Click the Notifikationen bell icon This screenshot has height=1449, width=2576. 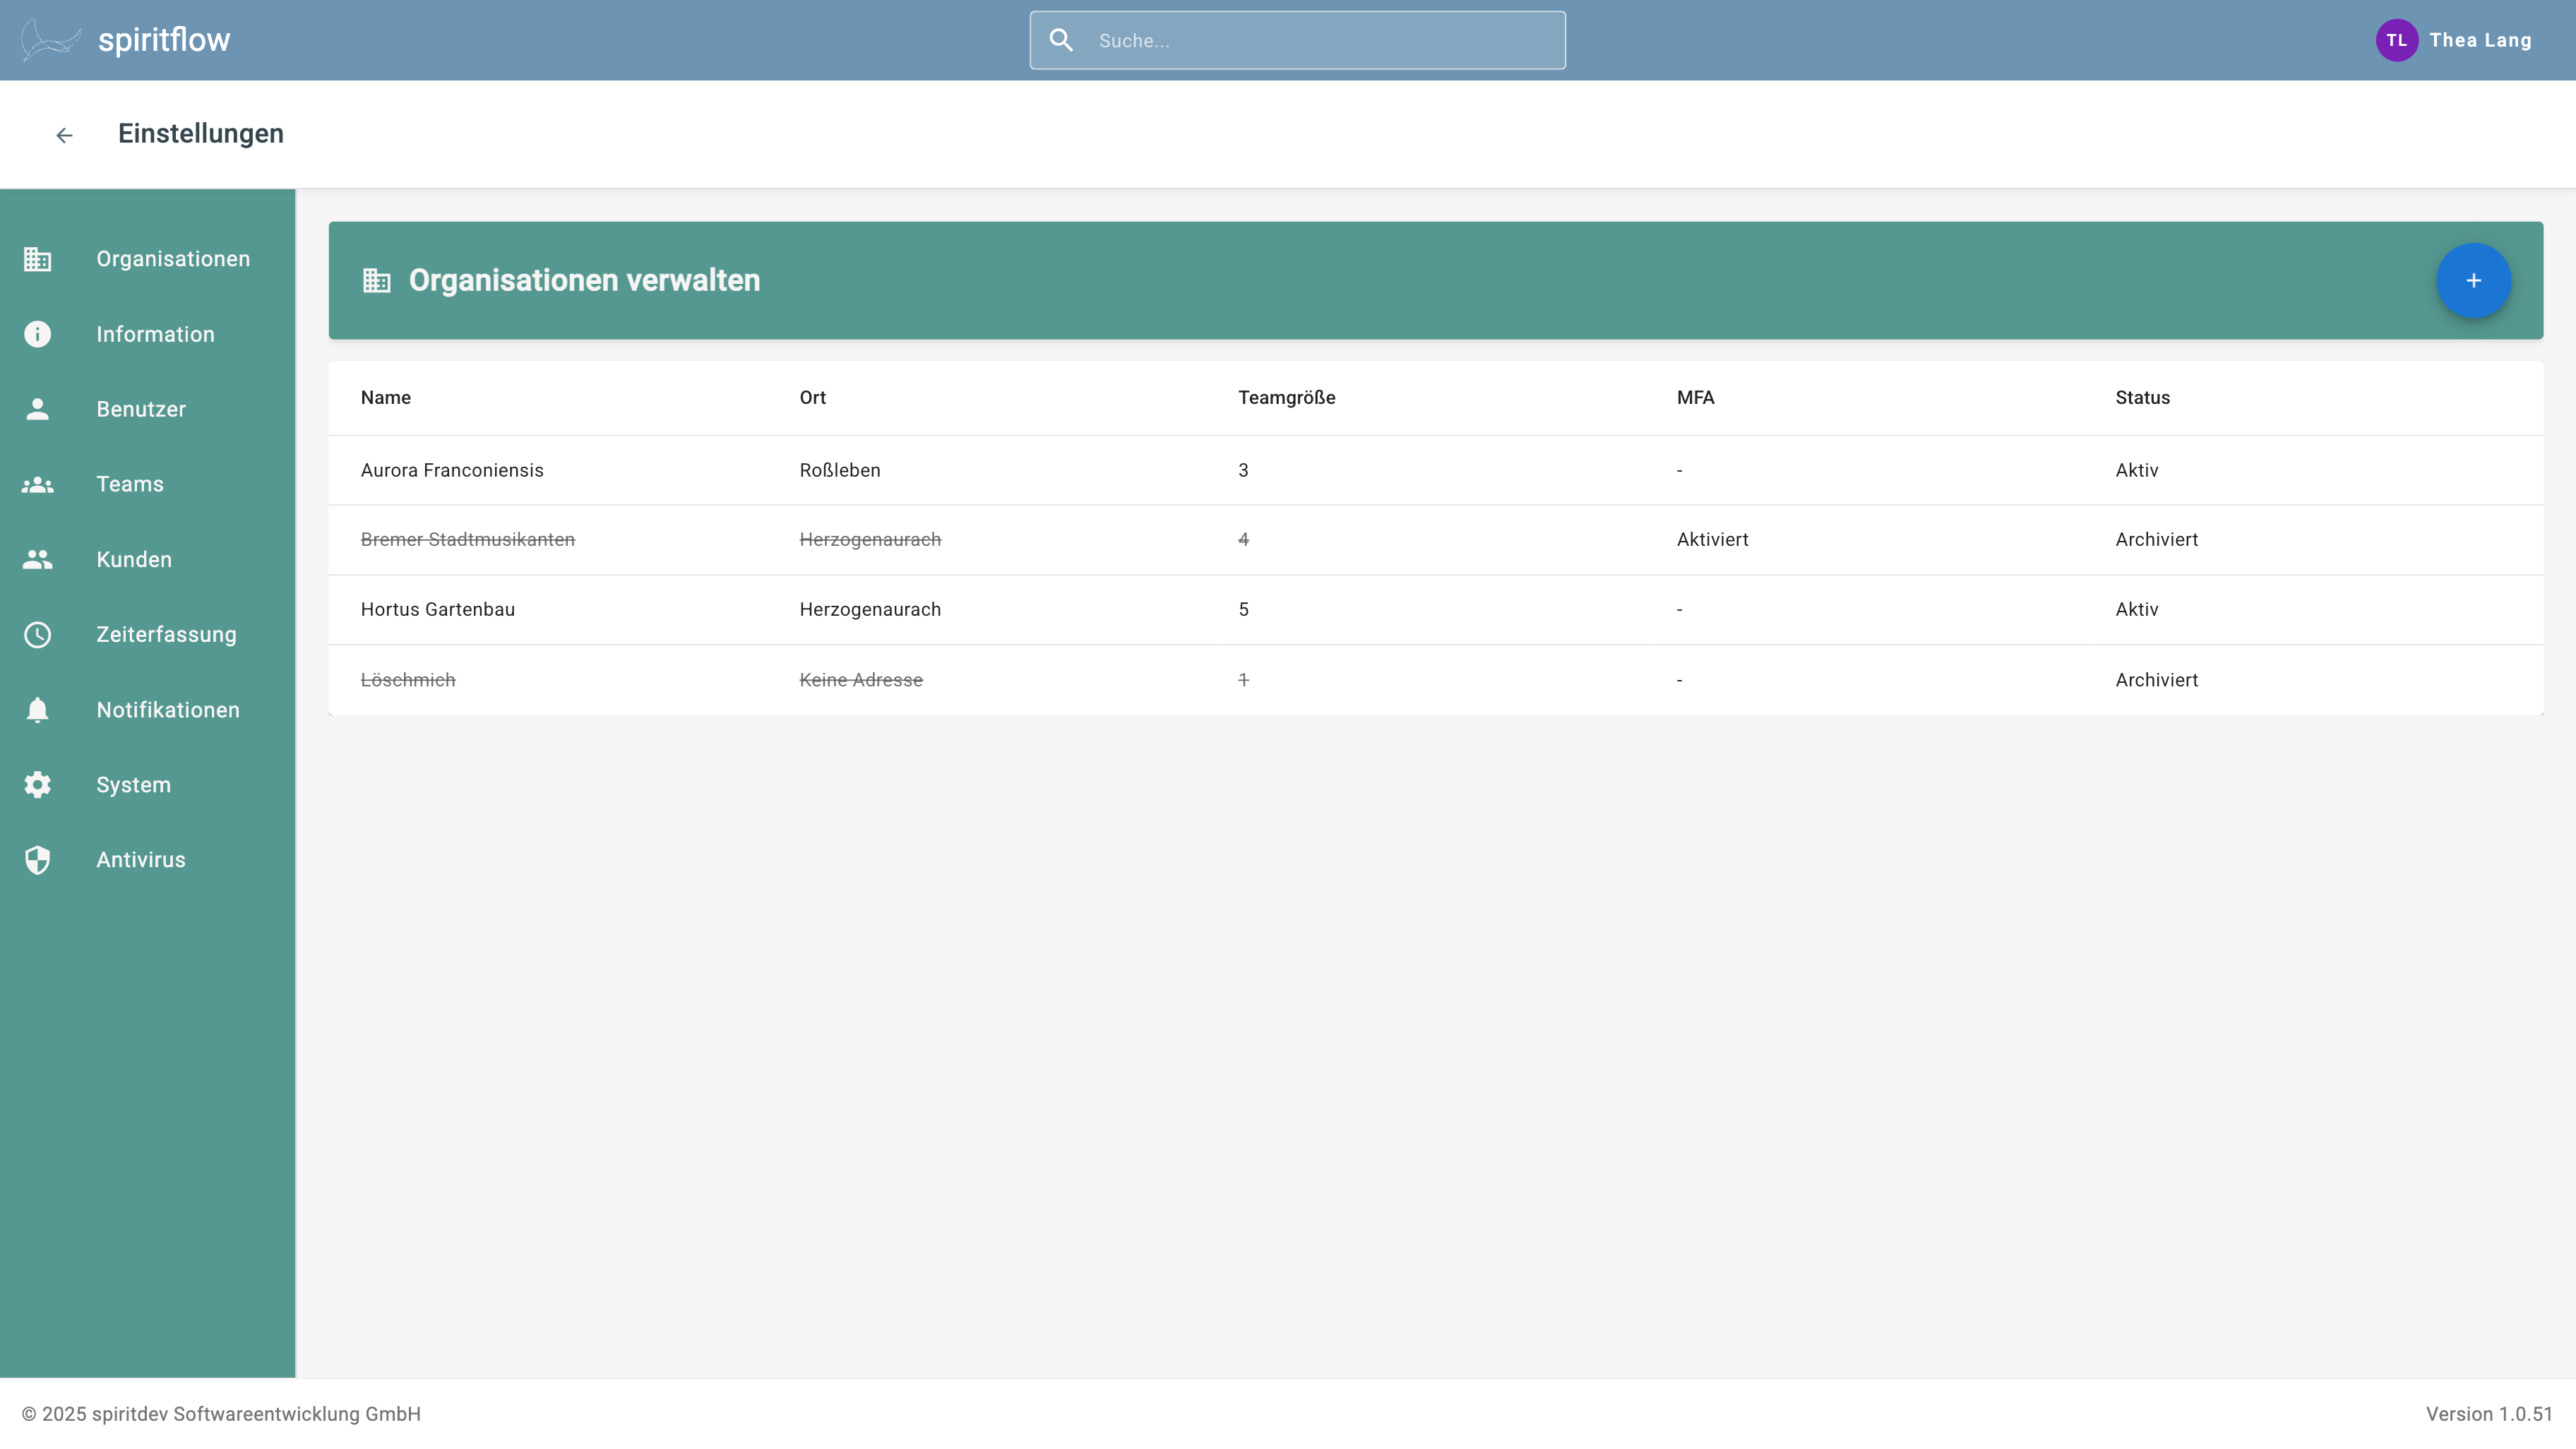38,710
